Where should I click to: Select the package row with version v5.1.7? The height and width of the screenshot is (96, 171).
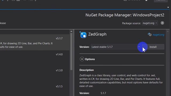click(x=35, y=42)
